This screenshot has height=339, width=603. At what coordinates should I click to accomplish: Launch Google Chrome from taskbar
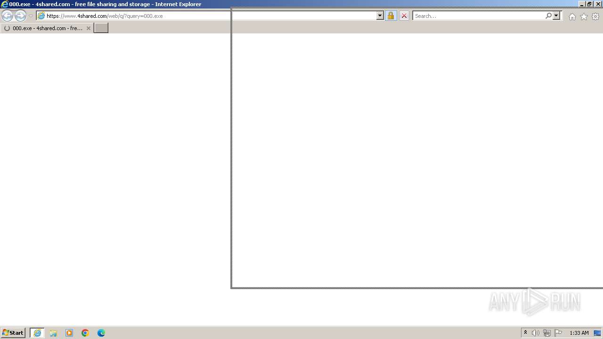(85, 333)
